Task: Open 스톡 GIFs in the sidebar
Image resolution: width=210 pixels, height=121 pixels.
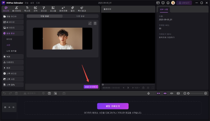Action: (x=13, y=85)
